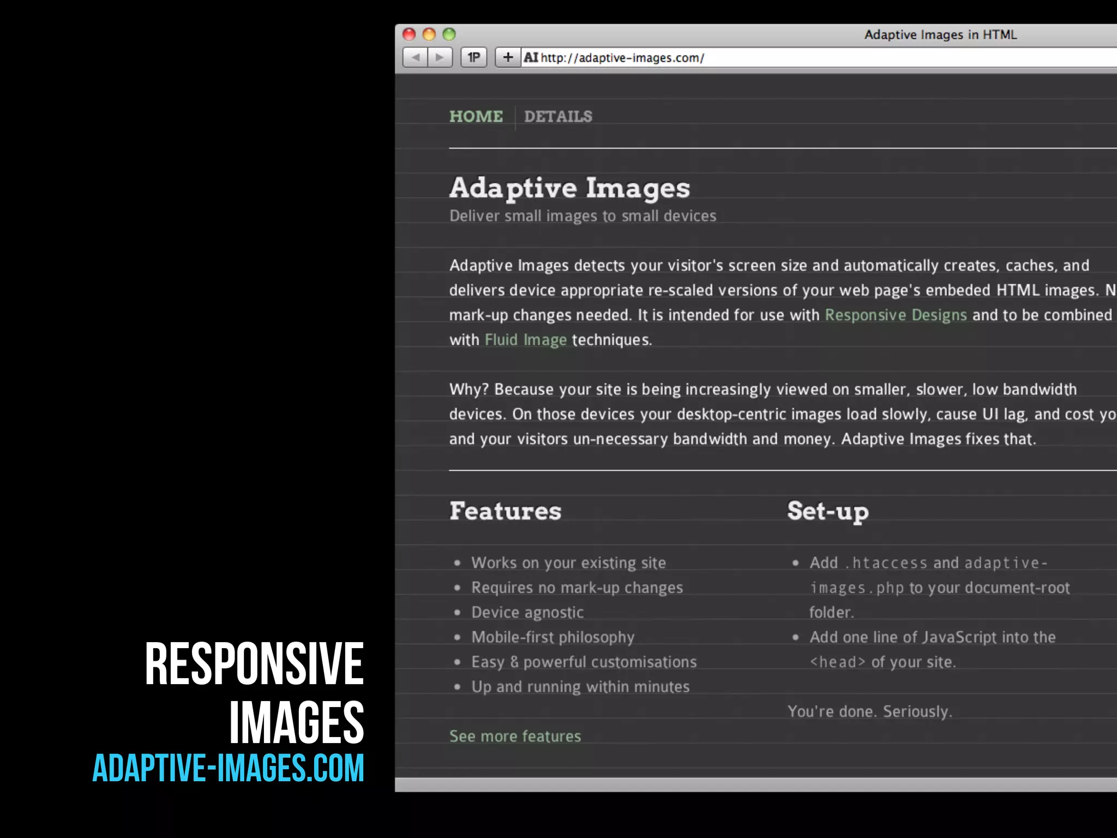Zoom the window with green button
Viewport: 1117px width, 838px height.
tap(449, 34)
